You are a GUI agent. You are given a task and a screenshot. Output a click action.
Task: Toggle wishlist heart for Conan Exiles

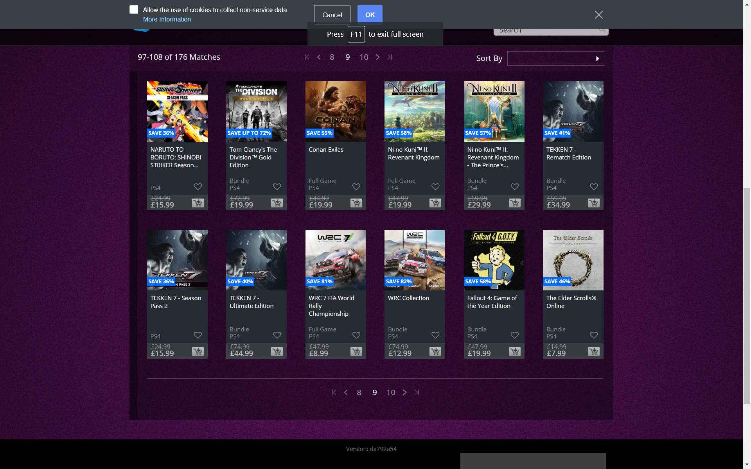356,187
